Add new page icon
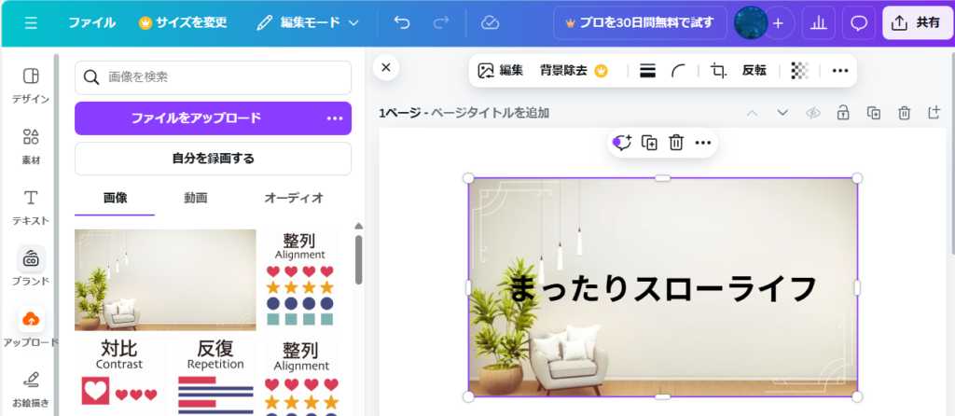Viewport: 955px width, 416px height. (934, 113)
